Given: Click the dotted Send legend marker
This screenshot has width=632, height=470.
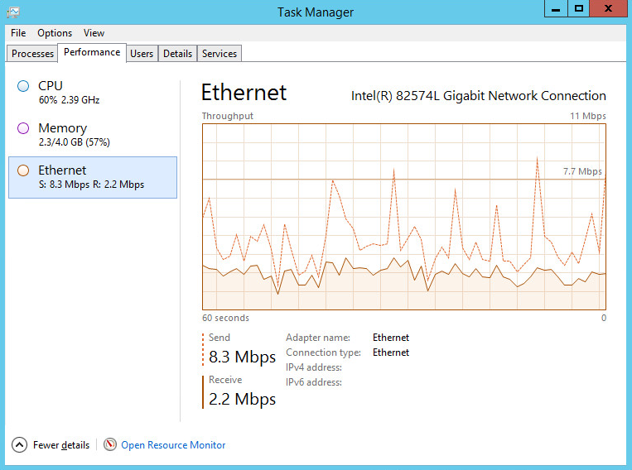Looking at the screenshot, I should [203, 349].
